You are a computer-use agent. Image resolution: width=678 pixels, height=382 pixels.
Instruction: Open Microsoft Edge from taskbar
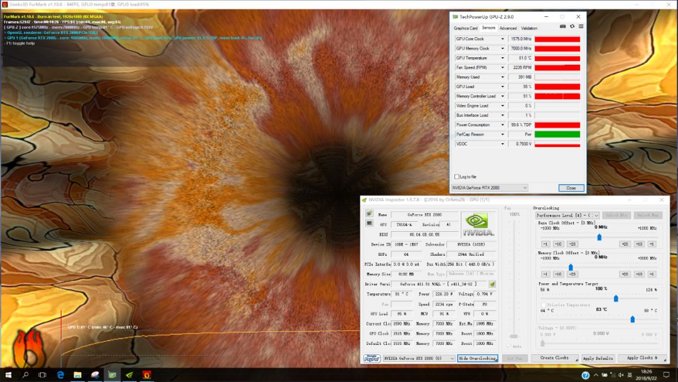pyautogui.click(x=61, y=375)
